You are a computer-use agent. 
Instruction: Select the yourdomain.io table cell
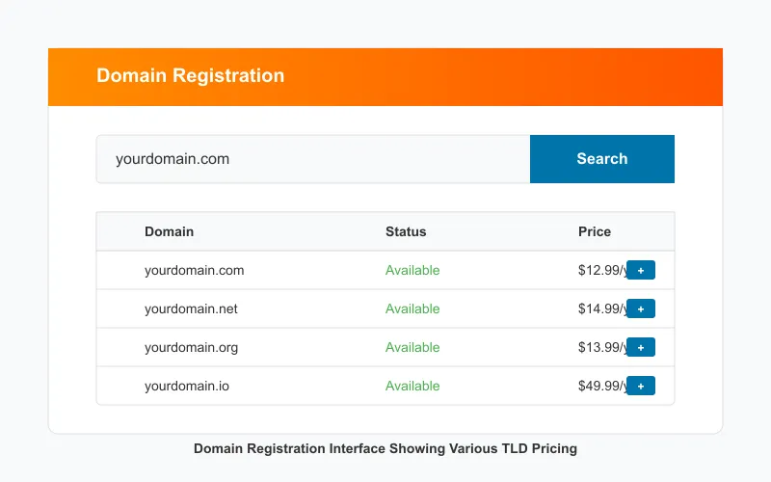coord(187,387)
